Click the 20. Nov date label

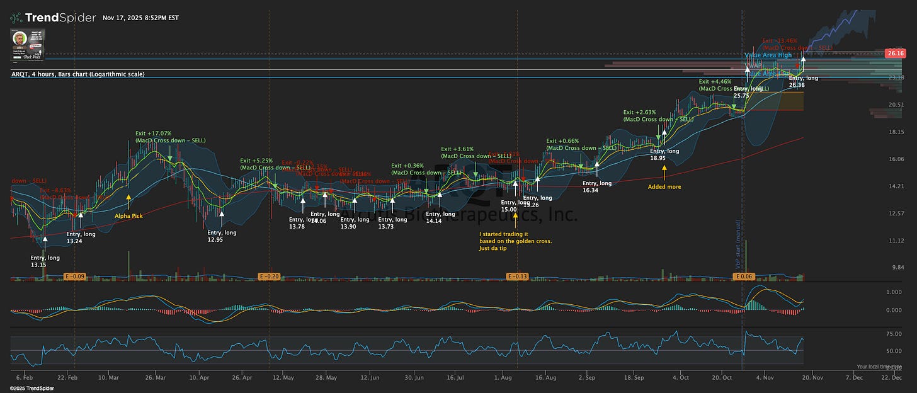point(812,377)
